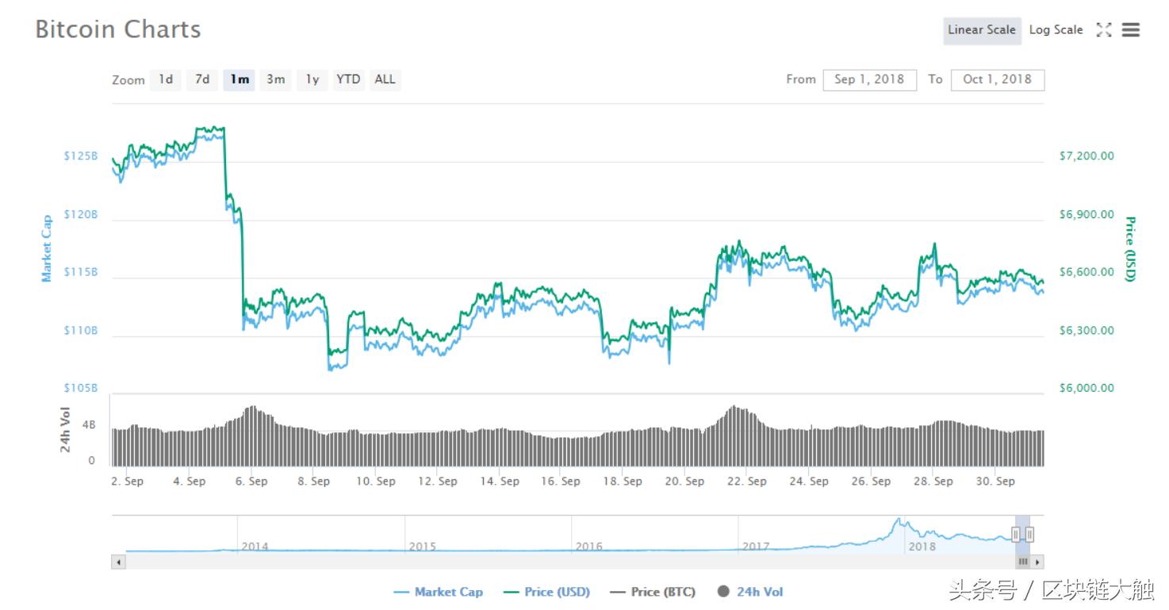This screenshot has width=1169, height=610.
Task: Set zoom range to 1d
Action: pos(166,79)
